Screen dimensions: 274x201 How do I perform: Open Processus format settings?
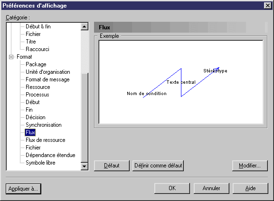pos(38,95)
